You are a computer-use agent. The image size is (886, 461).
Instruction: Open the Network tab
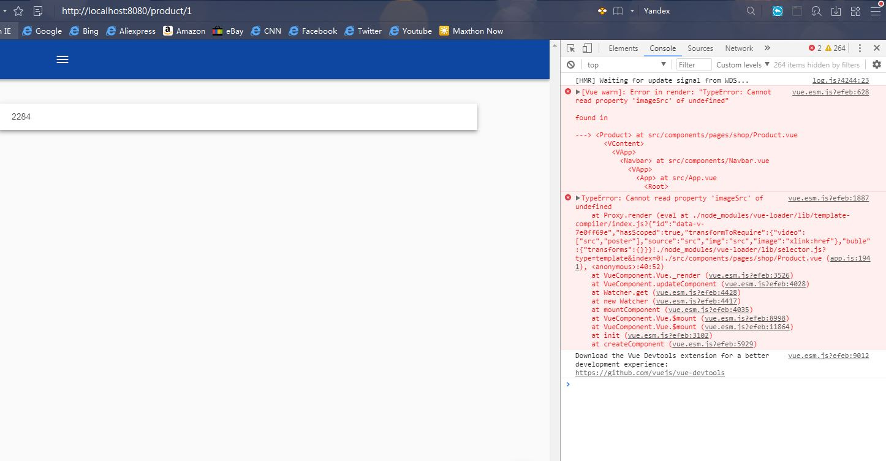click(x=739, y=48)
